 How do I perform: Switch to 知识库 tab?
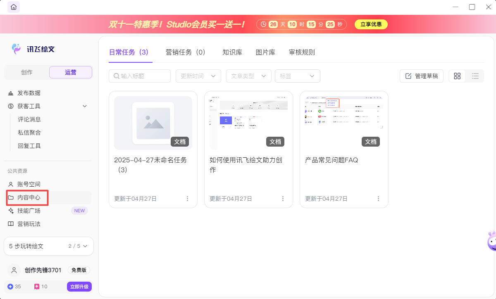pos(232,52)
